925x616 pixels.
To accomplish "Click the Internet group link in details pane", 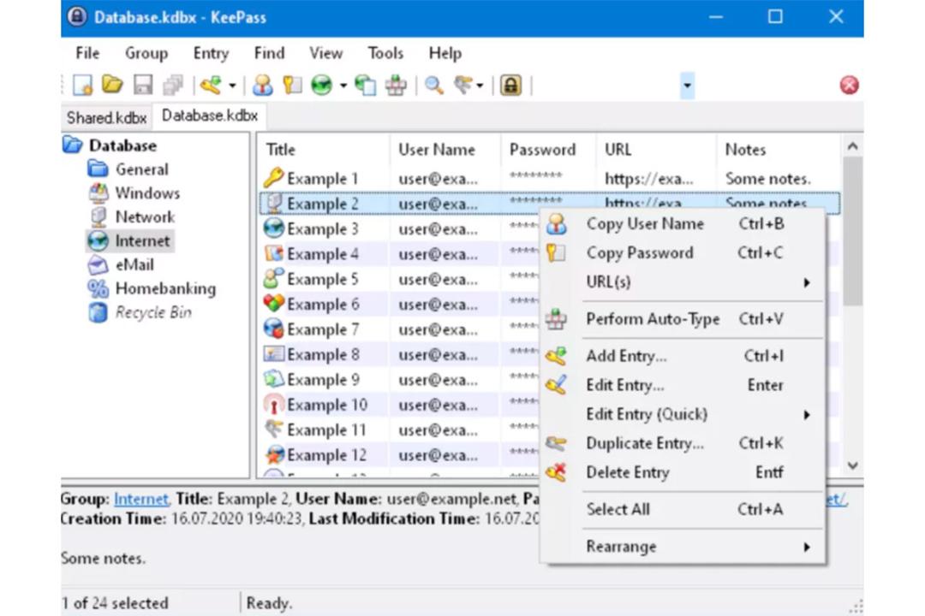I will coord(141,500).
